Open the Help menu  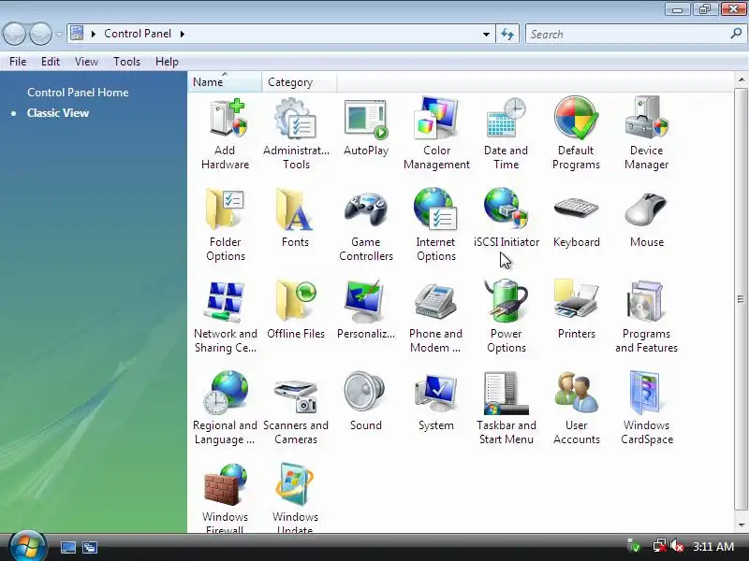(167, 62)
